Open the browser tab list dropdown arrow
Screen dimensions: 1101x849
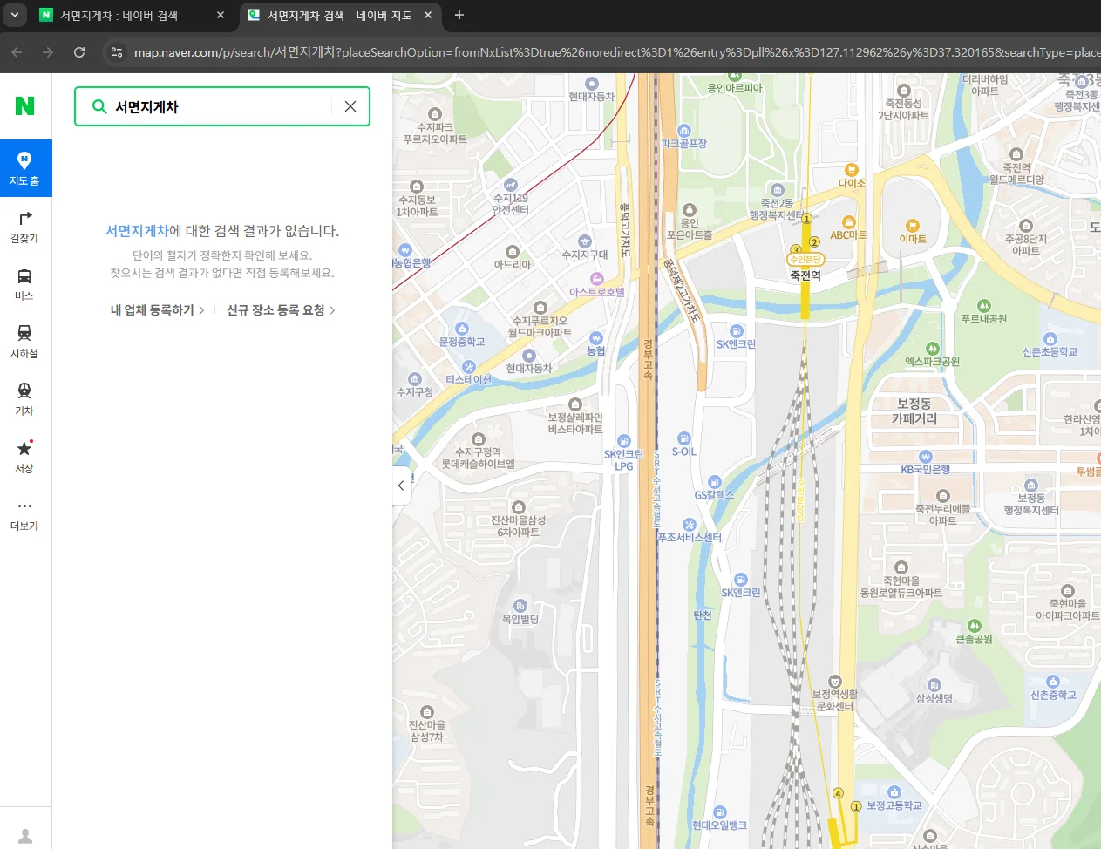[x=14, y=15]
